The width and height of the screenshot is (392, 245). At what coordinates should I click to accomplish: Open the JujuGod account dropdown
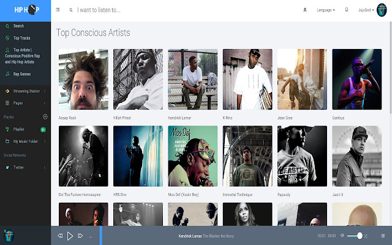click(x=366, y=10)
